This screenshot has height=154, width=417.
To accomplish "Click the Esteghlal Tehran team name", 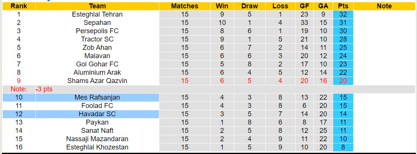I will [97, 14].
